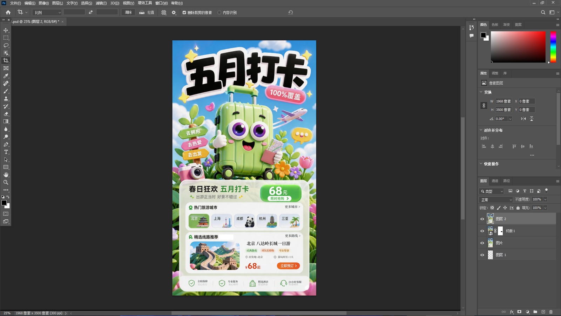Open 文件(F) menu
The height and width of the screenshot is (316, 561).
(x=15, y=3)
